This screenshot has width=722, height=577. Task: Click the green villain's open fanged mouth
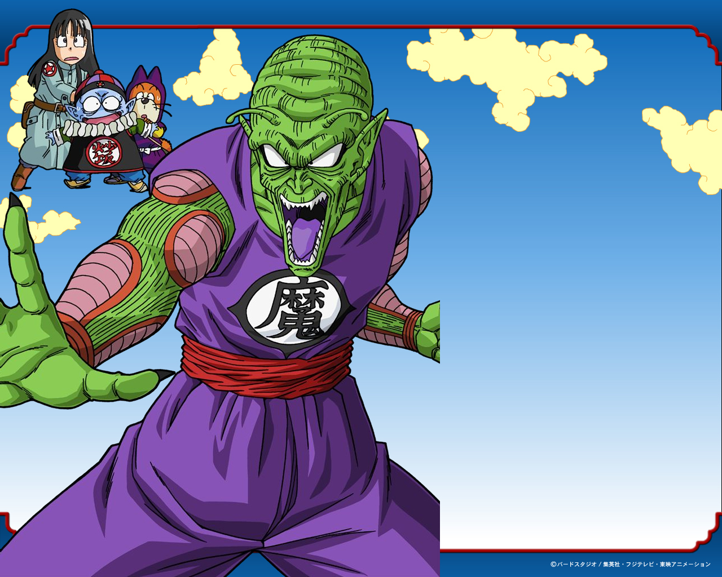point(303,231)
